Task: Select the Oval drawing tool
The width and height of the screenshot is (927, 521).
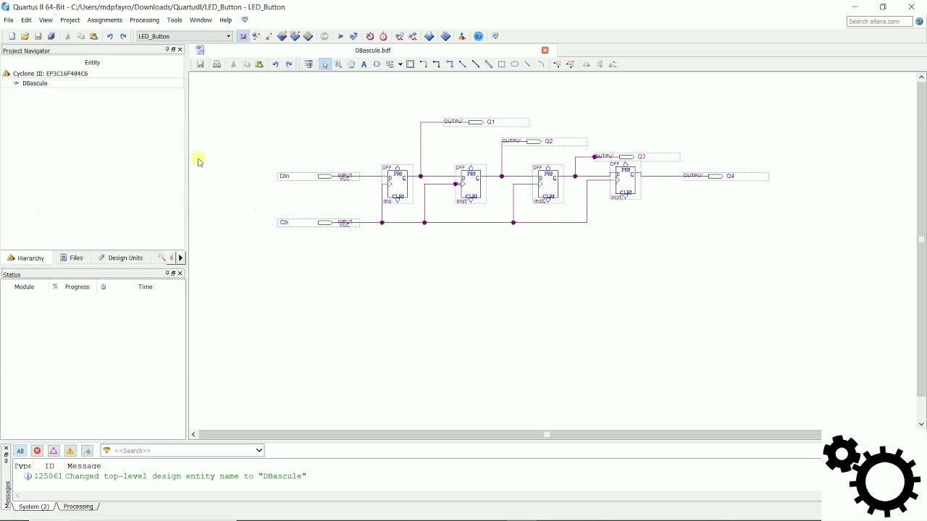Action: coord(514,64)
